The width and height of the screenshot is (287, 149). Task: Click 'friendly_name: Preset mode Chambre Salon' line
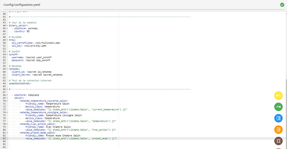point(53,136)
